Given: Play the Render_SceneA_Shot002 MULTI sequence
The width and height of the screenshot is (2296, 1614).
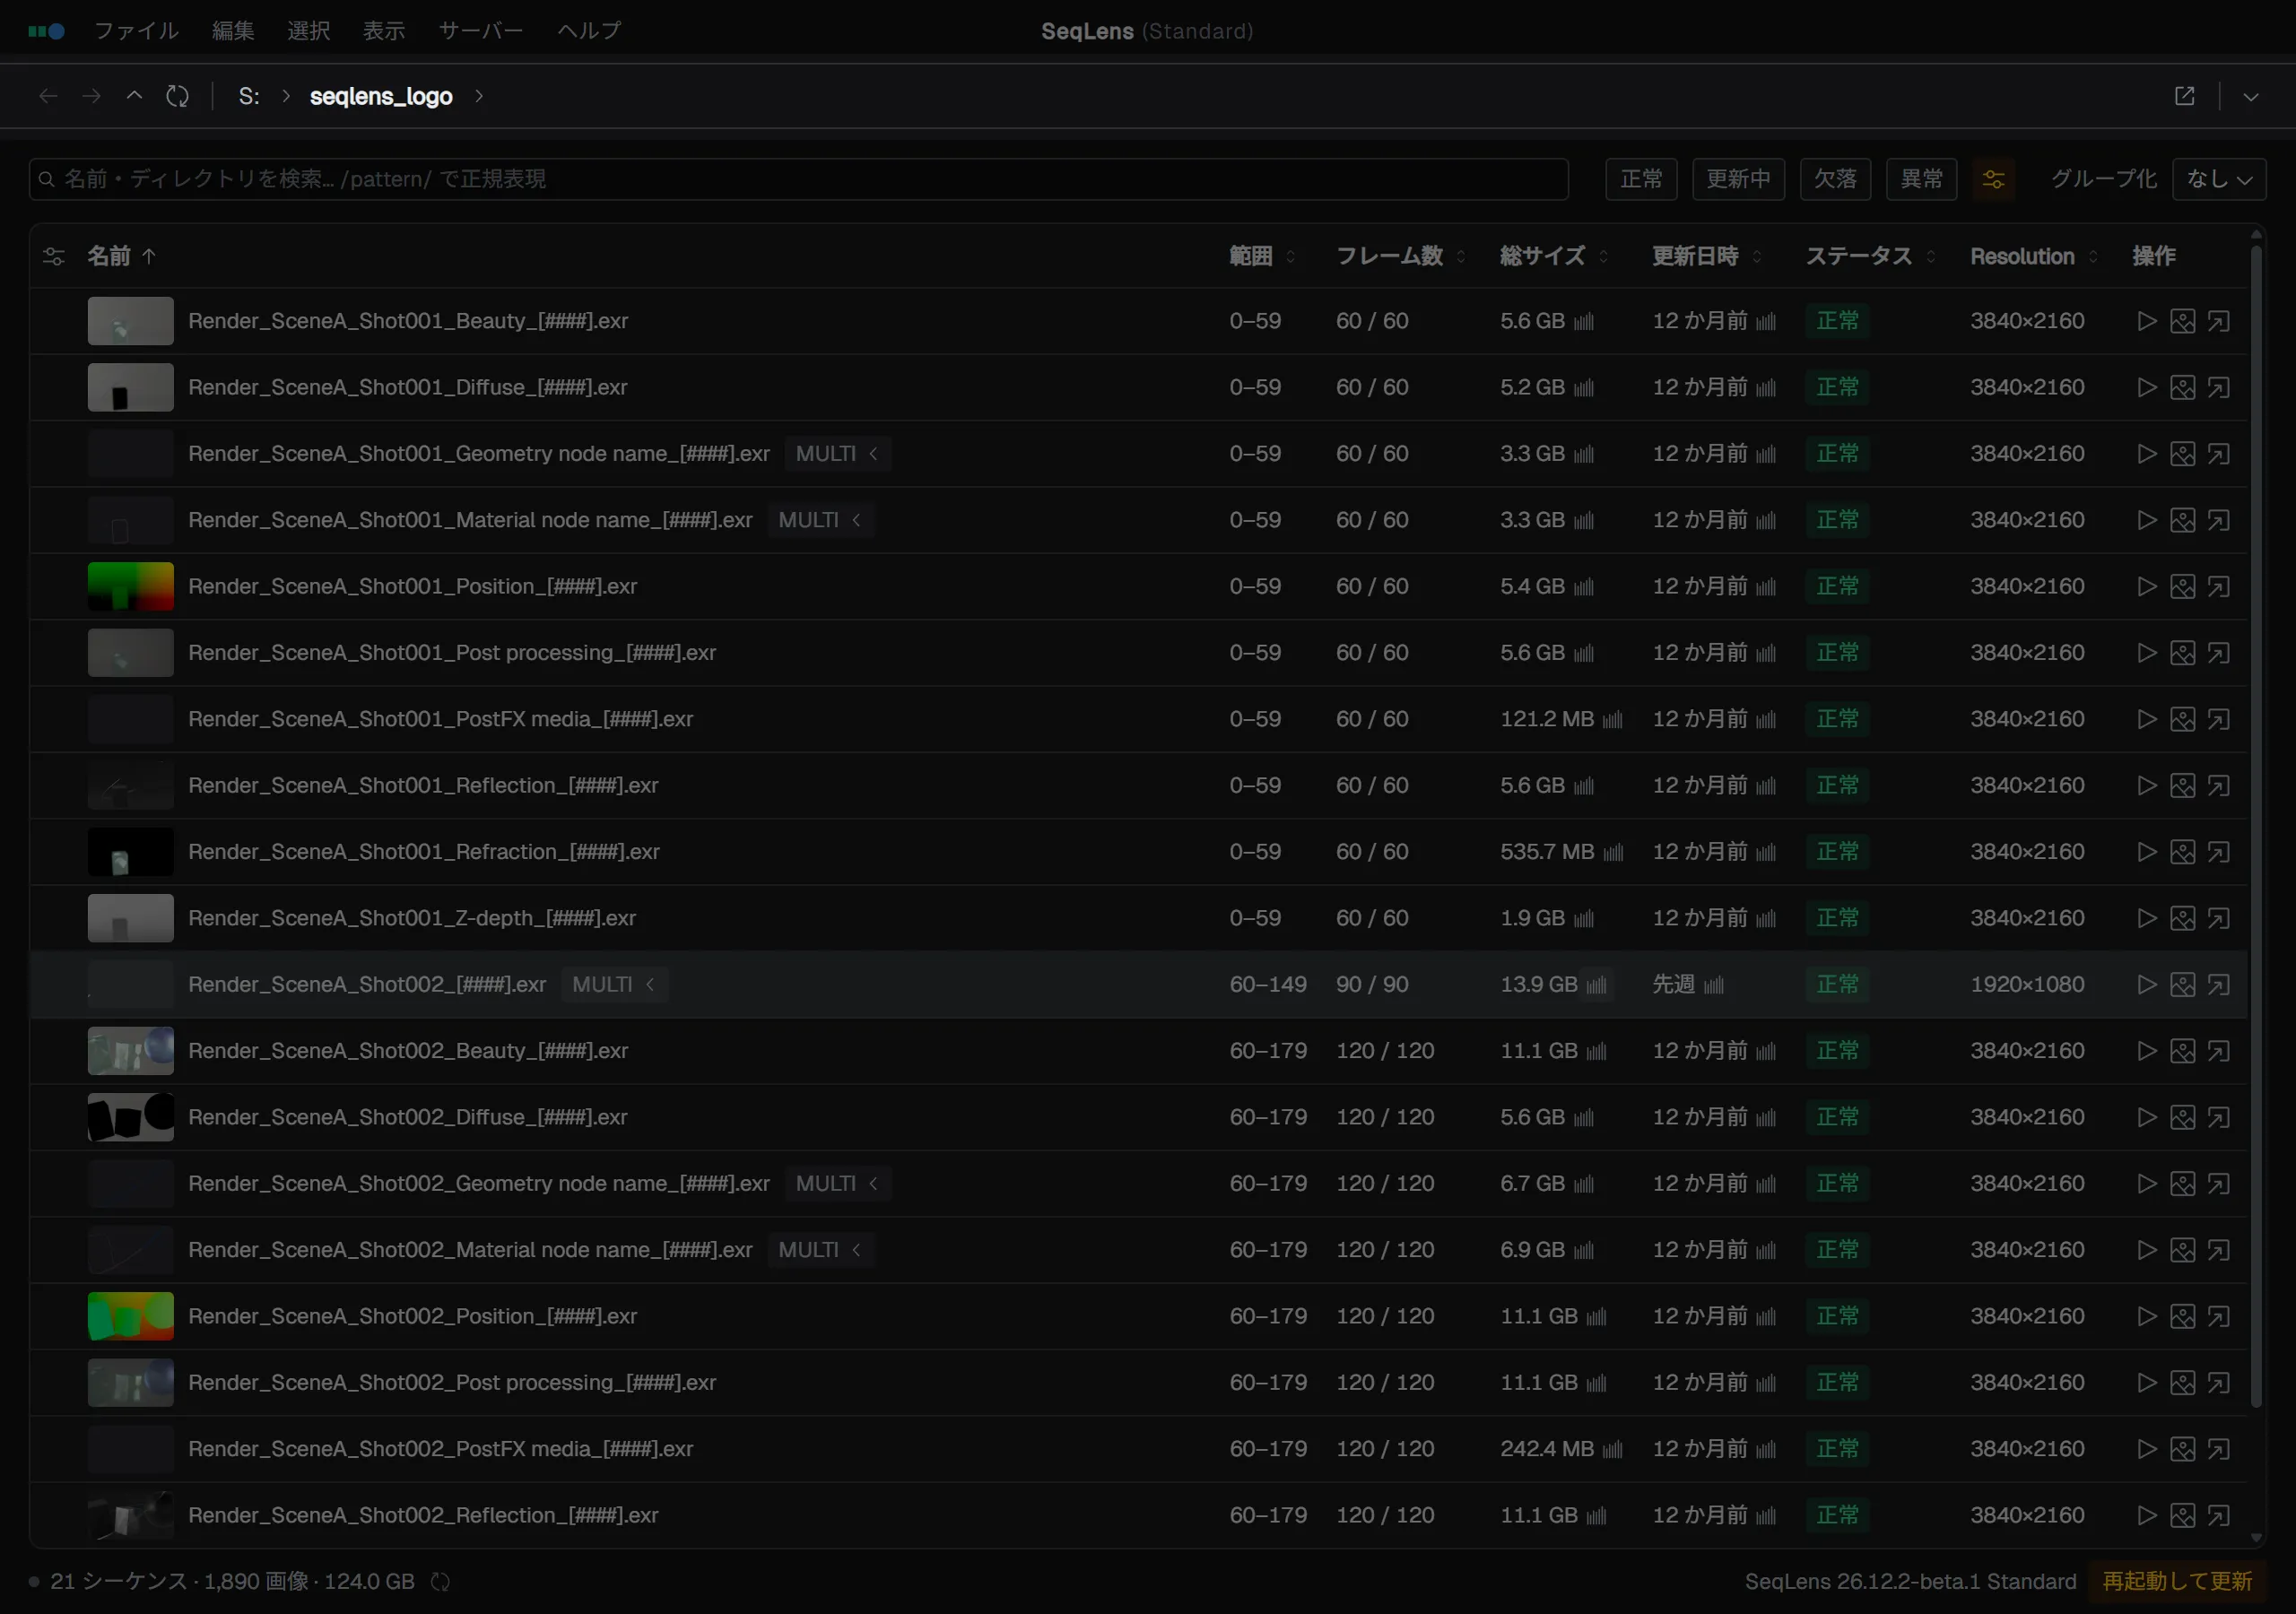Looking at the screenshot, I should click(2146, 984).
